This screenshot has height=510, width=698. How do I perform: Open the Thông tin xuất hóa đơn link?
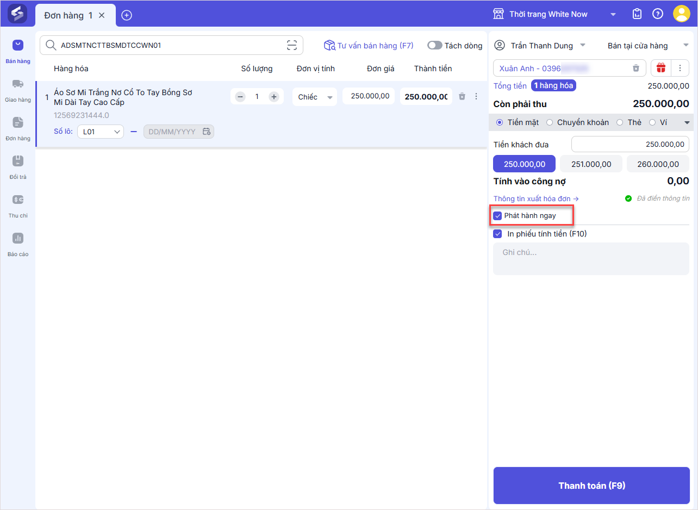click(x=536, y=199)
